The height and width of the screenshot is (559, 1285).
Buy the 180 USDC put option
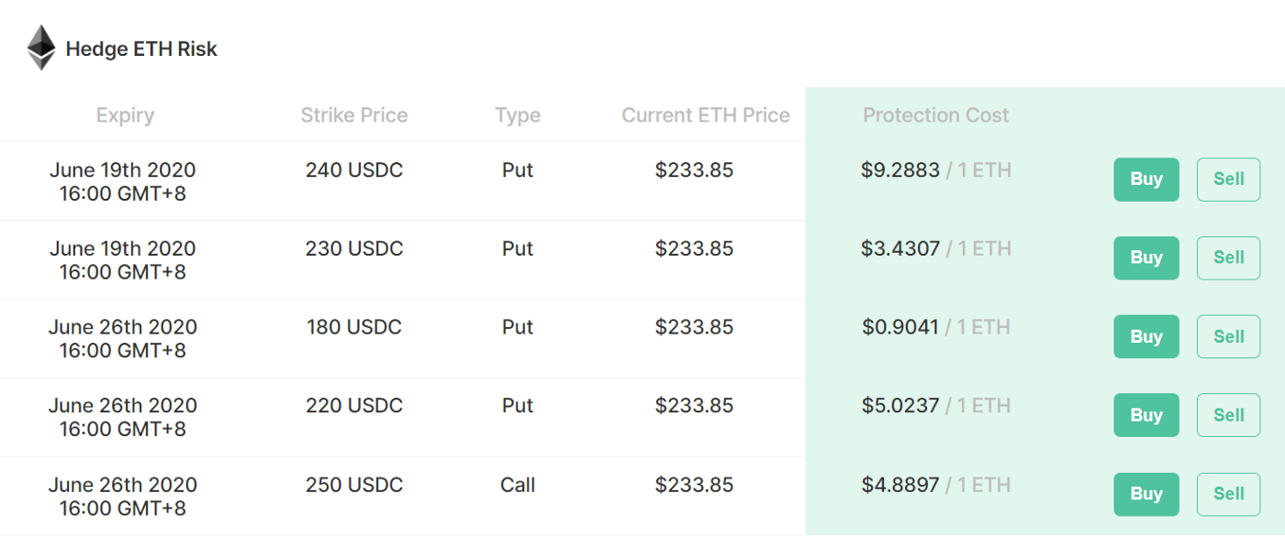coord(1146,337)
